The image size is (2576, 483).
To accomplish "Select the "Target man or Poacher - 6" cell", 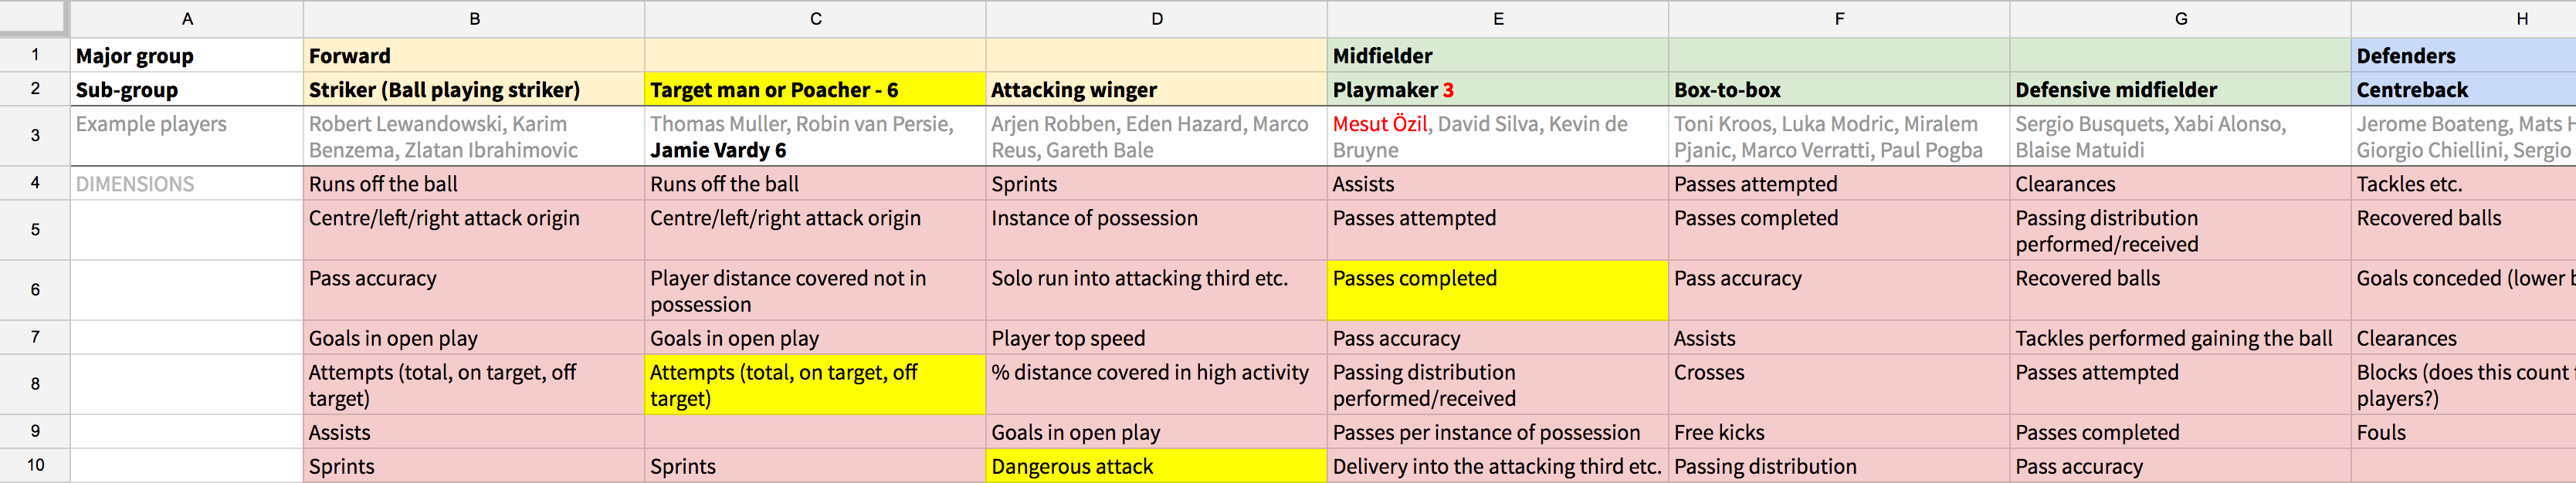I will pos(815,90).
